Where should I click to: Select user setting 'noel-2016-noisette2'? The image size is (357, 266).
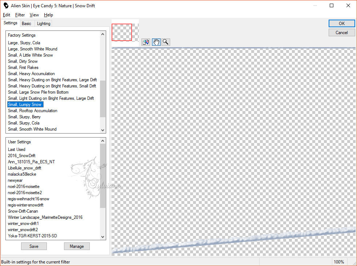(x=25, y=193)
